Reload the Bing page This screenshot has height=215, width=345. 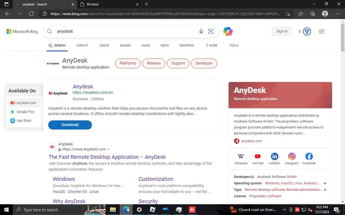(x=31, y=14)
